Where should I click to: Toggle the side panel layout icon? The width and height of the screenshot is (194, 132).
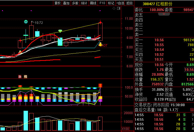point(118,8)
